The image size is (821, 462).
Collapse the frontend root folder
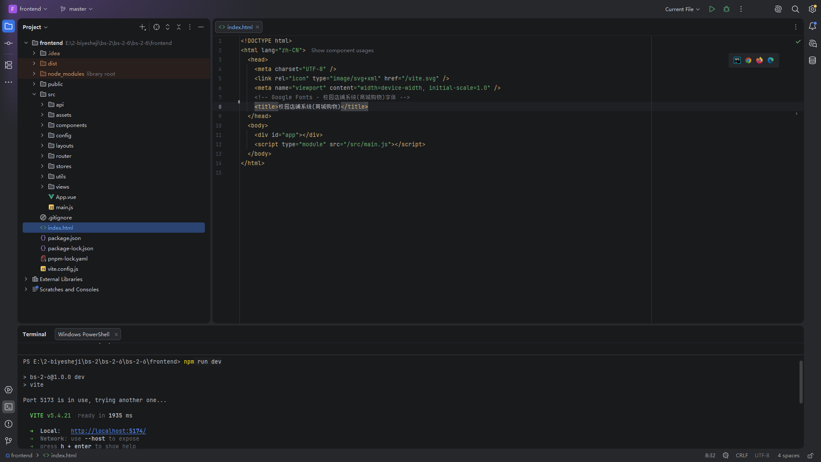tap(26, 43)
